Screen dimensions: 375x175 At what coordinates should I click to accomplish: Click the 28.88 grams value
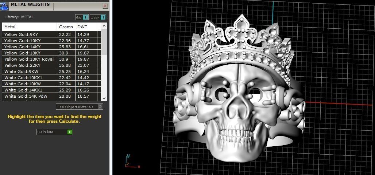(x=65, y=97)
